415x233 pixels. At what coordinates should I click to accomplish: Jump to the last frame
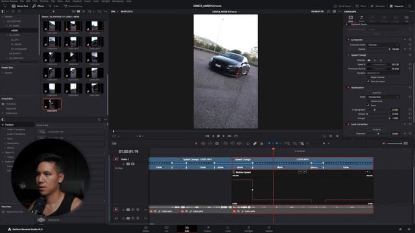[230, 136]
